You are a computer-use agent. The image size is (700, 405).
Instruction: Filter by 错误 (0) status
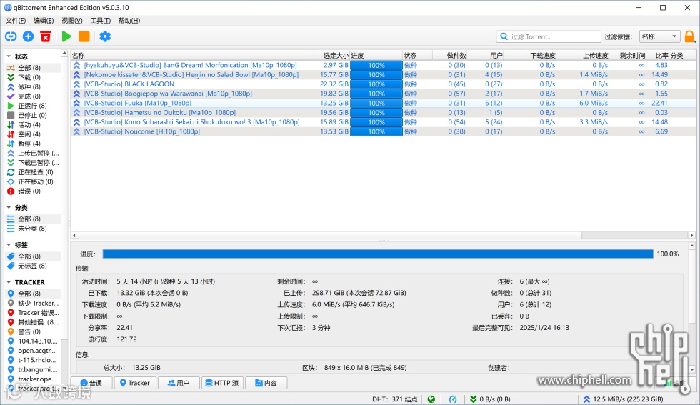[x=24, y=191]
